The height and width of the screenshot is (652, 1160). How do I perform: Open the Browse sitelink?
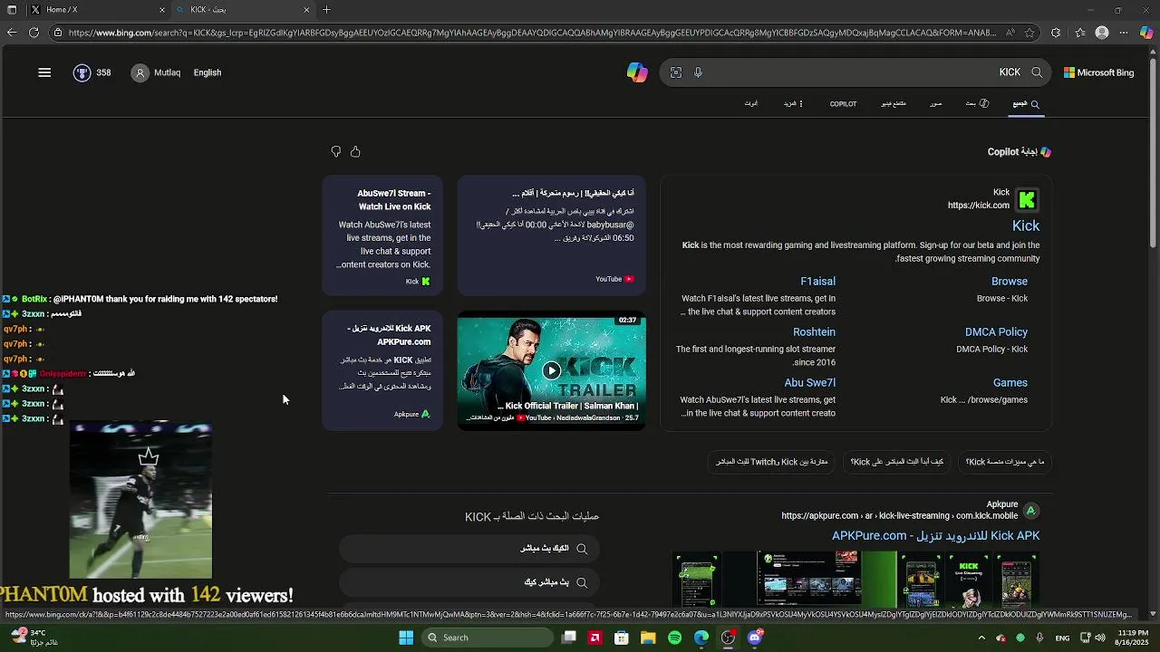click(x=1009, y=282)
